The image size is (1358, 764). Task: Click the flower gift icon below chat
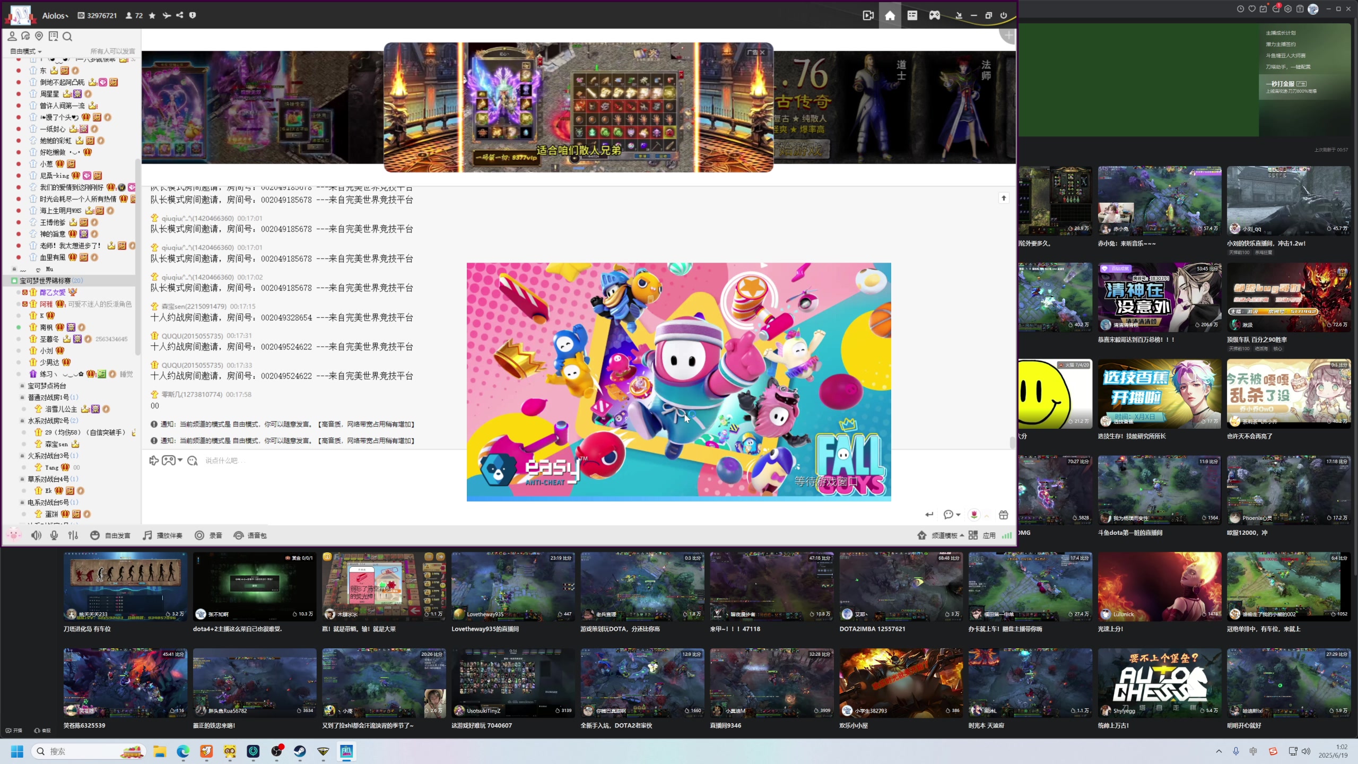coord(974,515)
